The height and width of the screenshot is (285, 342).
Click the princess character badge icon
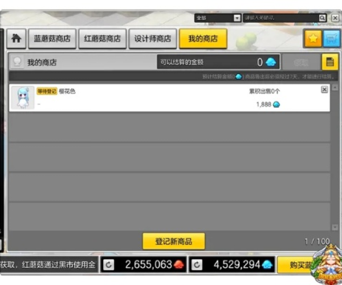[x=327, y=265]
